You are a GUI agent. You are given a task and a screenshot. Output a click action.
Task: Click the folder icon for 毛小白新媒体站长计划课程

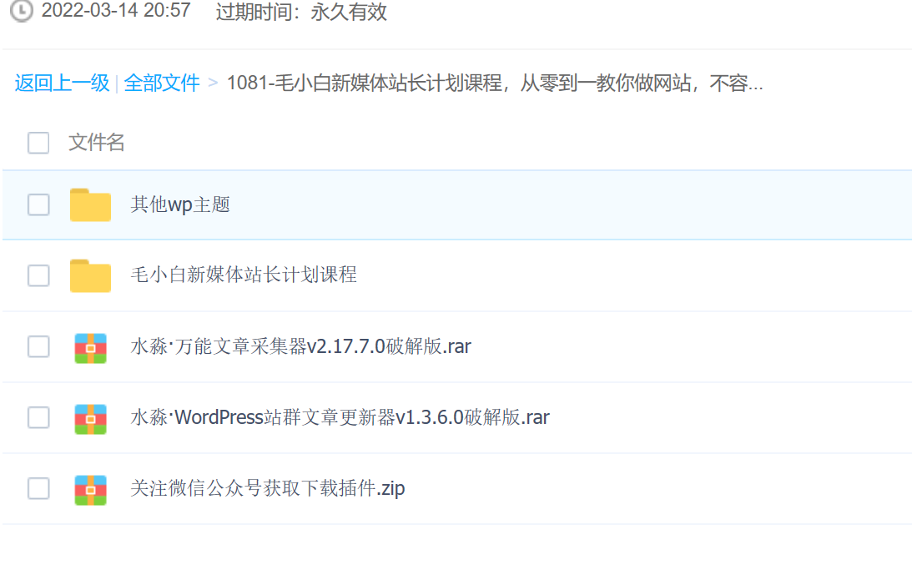point(90,275)
